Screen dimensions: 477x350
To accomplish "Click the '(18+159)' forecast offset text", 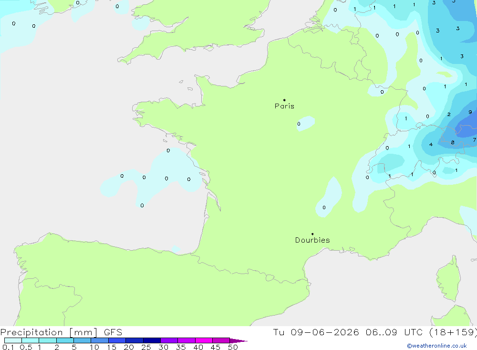I will (x=453, y=332).
